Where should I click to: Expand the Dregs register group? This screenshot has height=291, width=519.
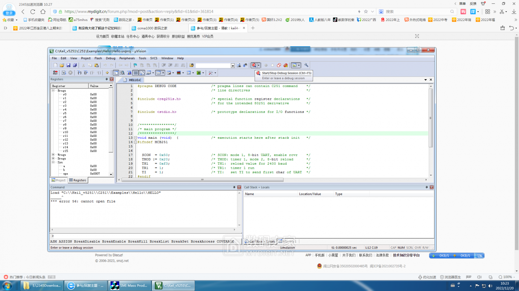53,159
